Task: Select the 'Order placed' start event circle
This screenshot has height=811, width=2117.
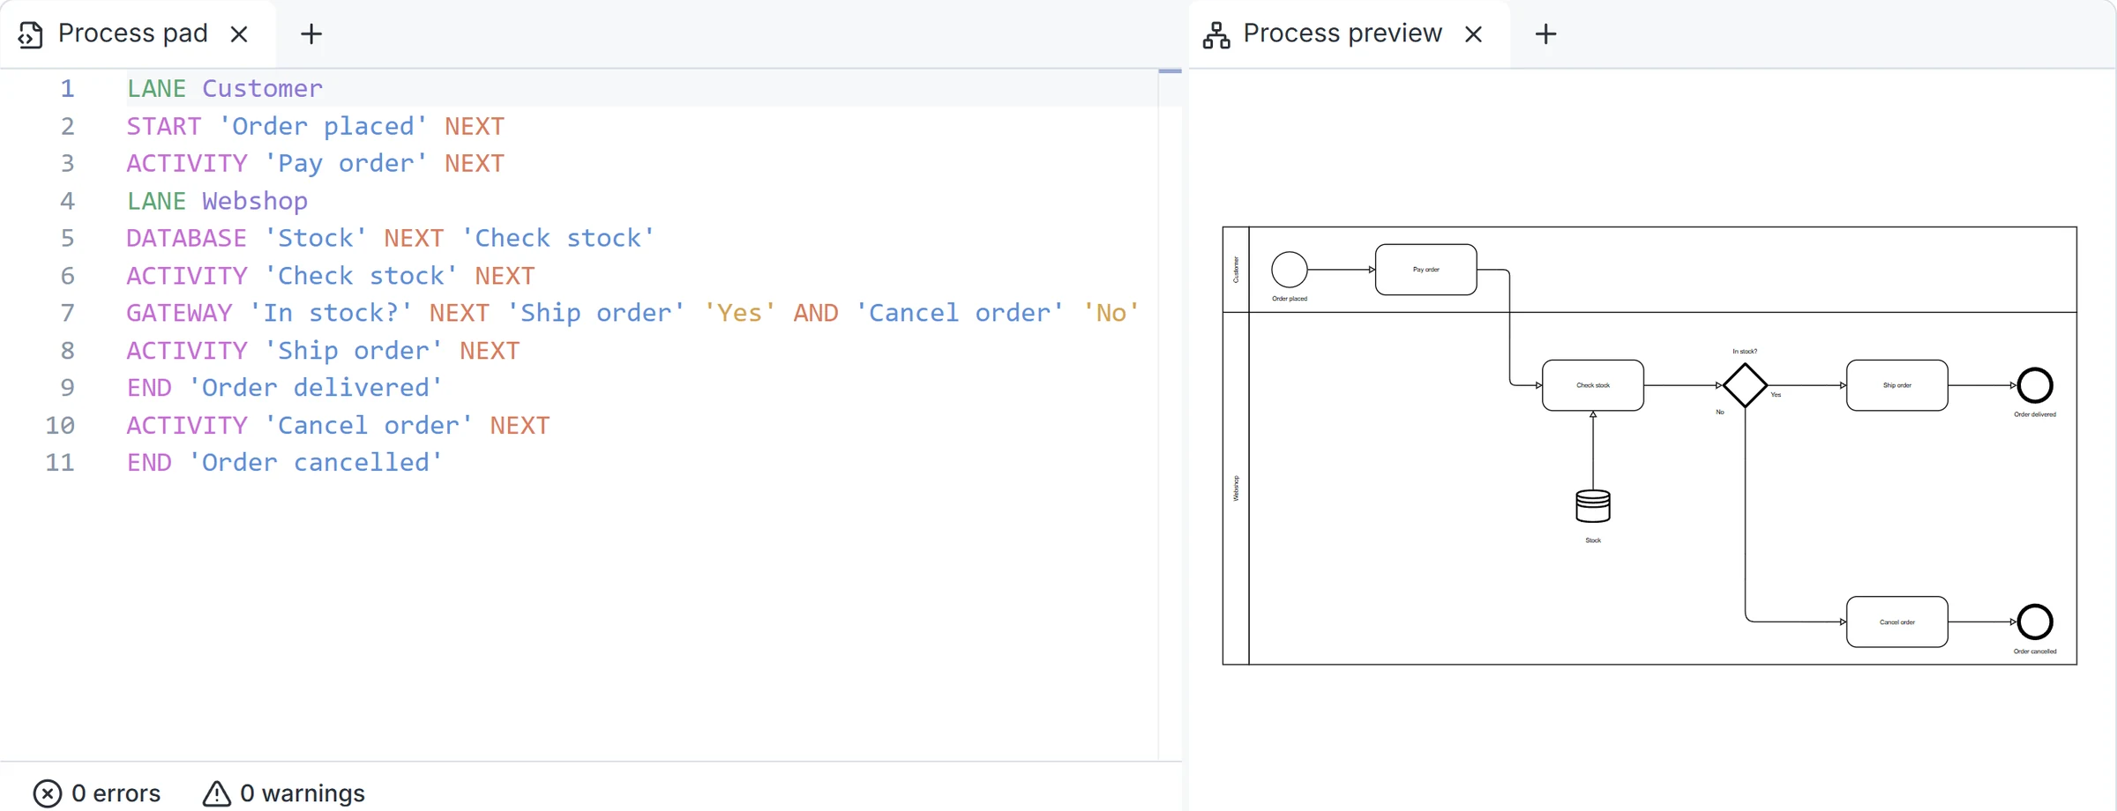Action: (1289, 270)
